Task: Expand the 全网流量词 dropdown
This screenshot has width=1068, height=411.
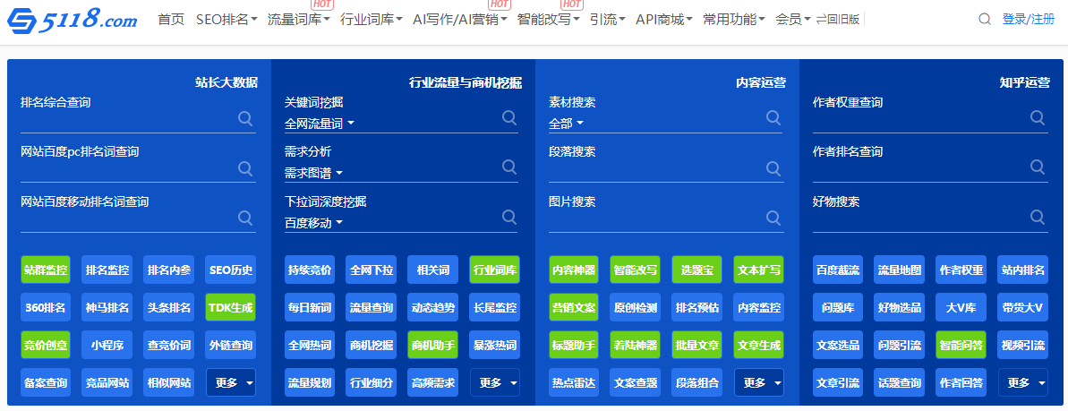Action: (x=320, y=124)
